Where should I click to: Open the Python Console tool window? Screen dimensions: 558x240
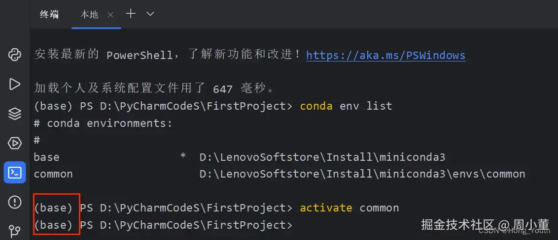tap(15, 54)
